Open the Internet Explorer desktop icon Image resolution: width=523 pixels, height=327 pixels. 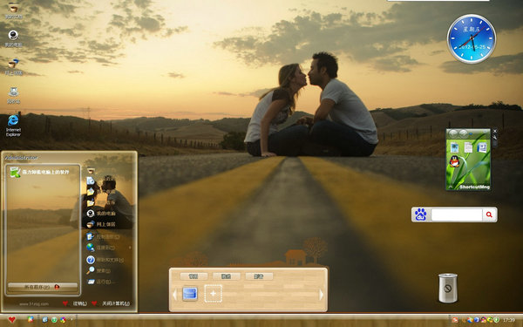tap(13, 125)
